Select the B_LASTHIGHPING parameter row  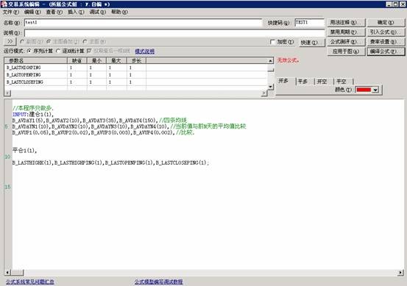(136, 68)
